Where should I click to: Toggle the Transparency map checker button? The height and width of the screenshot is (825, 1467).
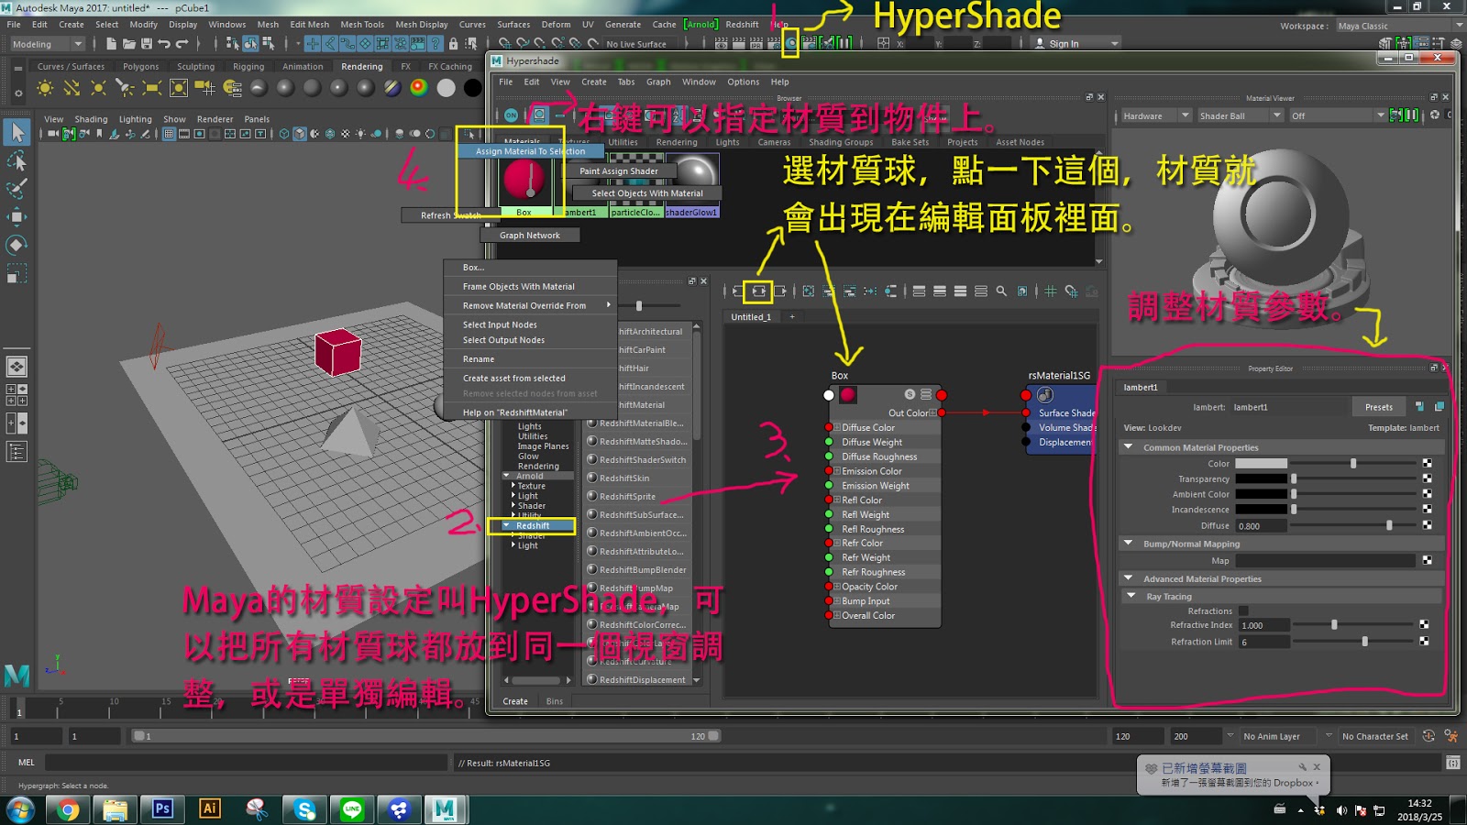tap(1427, 478)
